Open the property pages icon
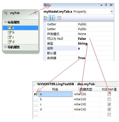Viewport: 119px width, 122px height. (x=59, y=18)
